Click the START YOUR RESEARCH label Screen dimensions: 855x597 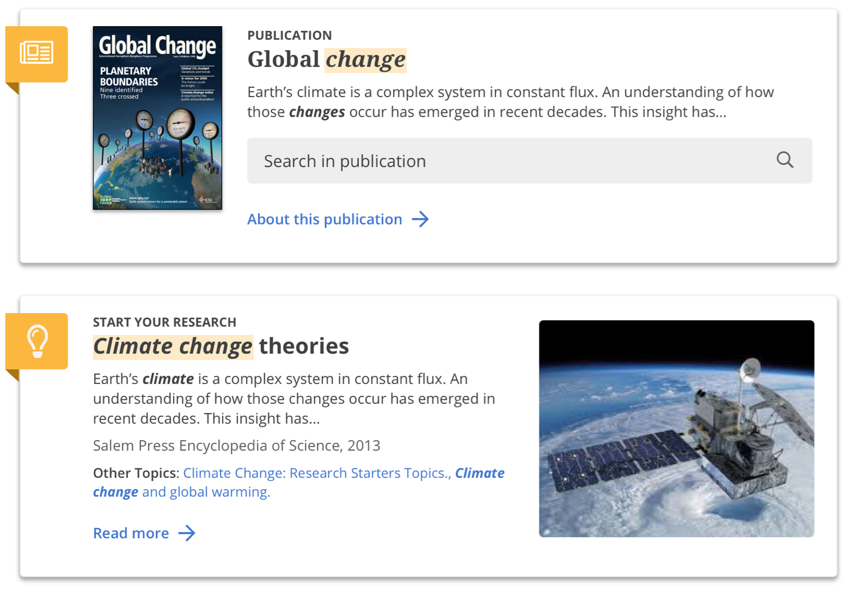164,322
